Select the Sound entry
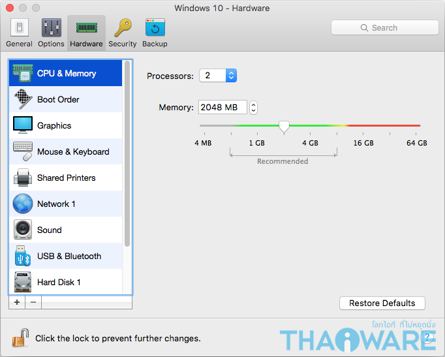The height and width of the screenshot is (357, 445). click(65, 230)
